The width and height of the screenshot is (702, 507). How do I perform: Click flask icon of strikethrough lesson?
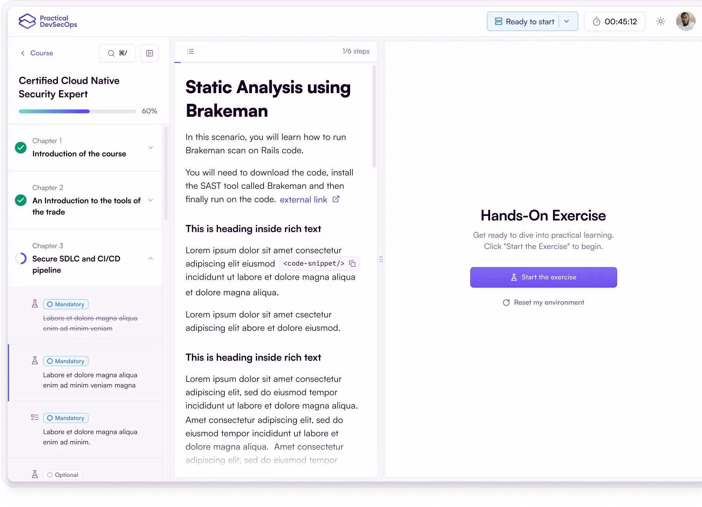click(35, 304)
